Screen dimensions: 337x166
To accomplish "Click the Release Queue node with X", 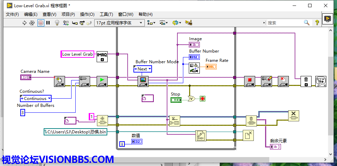I will tap(293, 116).
